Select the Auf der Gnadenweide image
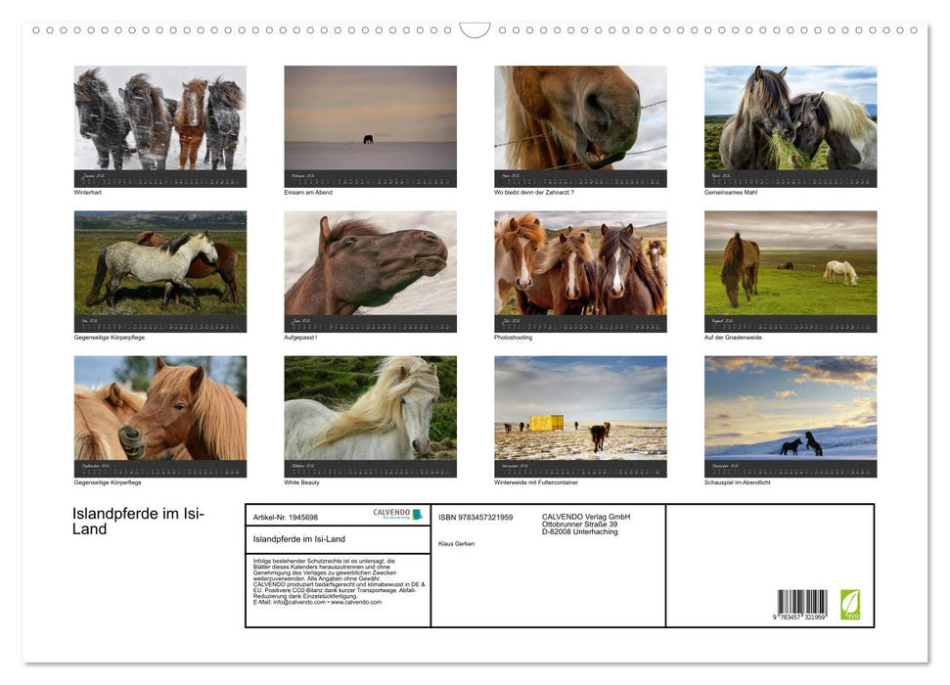The image size is (950, 685). (791, 263)
